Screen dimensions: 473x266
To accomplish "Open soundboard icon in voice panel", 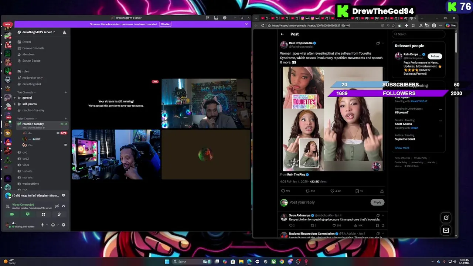I will pyautogui.click(x=59, y=214).
